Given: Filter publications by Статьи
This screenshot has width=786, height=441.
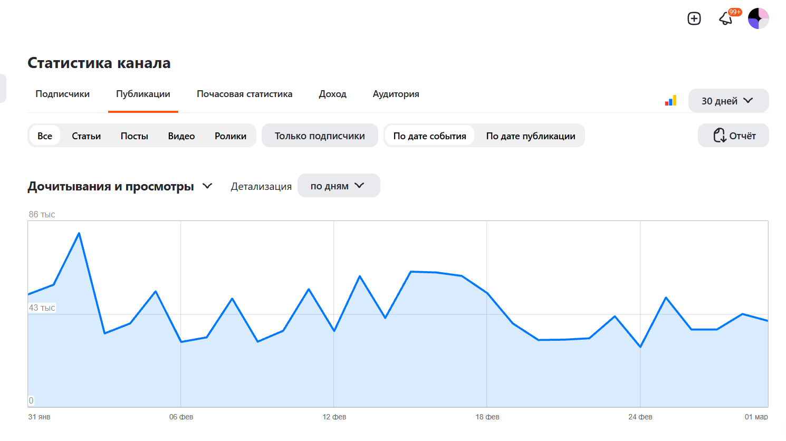Looking at the screenshot, I should point(86,136).
